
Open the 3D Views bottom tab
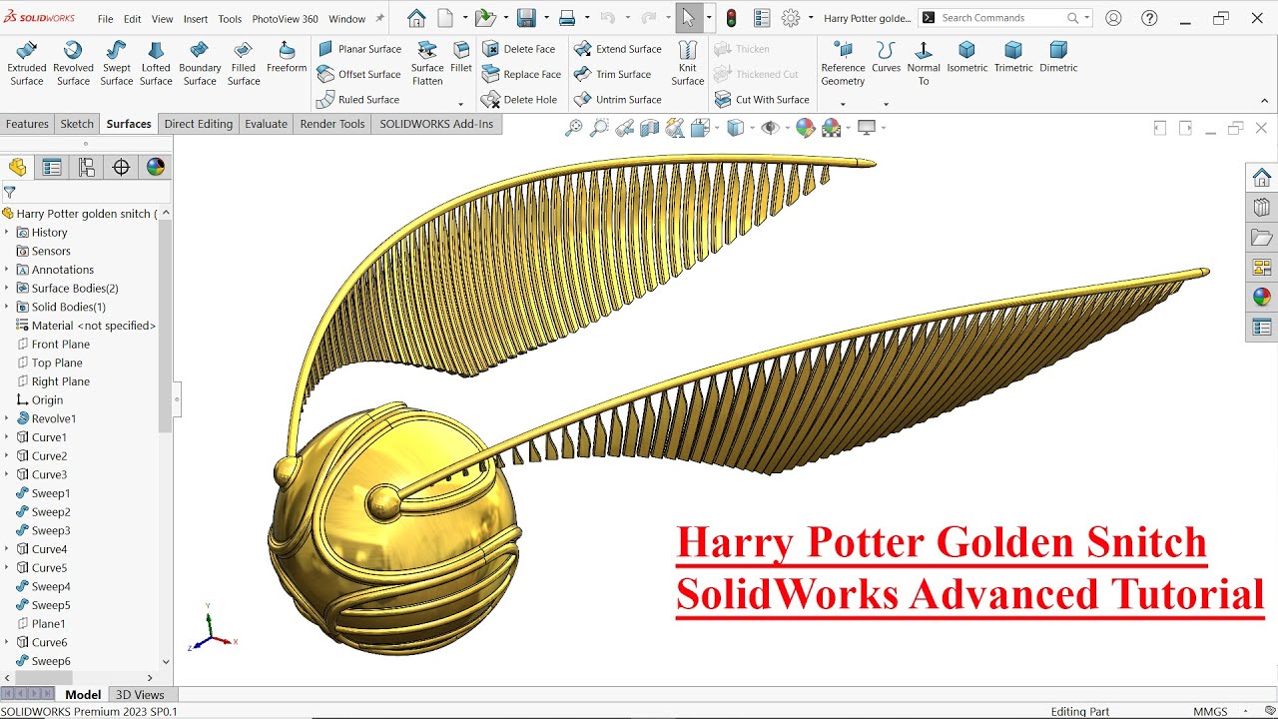coord(140,695)
